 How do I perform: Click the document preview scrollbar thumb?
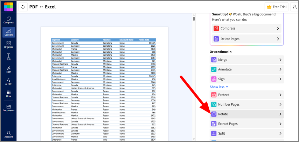click(x=194, y=18)
